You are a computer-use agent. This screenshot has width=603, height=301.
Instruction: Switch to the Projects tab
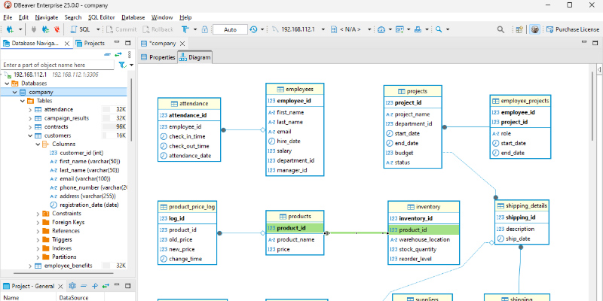(x=90, y=44)
